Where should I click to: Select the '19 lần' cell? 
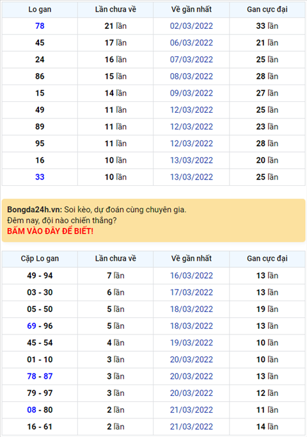pos(267,309)
